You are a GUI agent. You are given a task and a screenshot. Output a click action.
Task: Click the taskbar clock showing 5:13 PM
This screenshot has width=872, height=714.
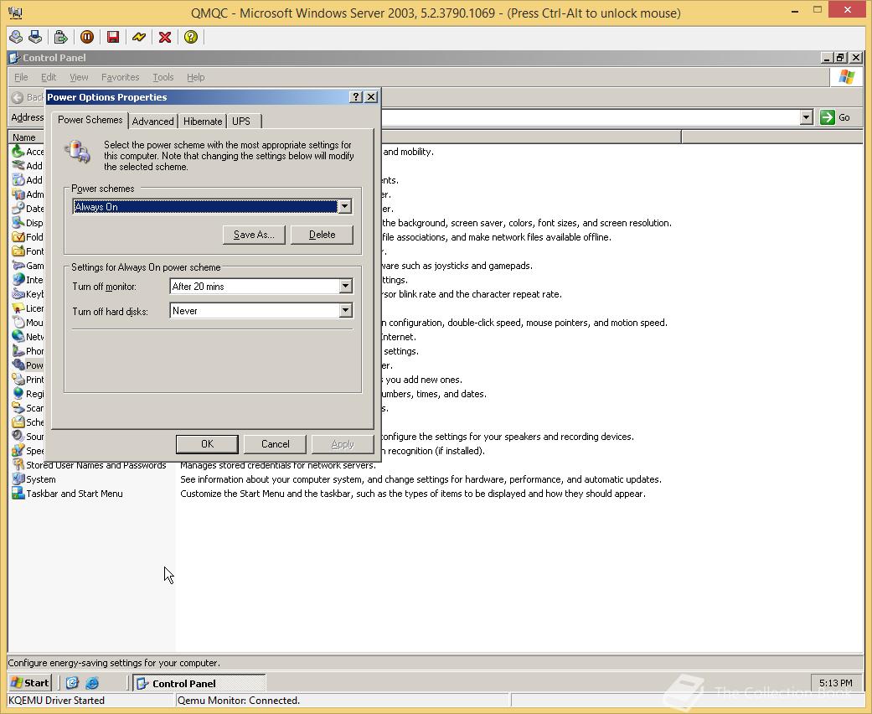tap(835, 683)
